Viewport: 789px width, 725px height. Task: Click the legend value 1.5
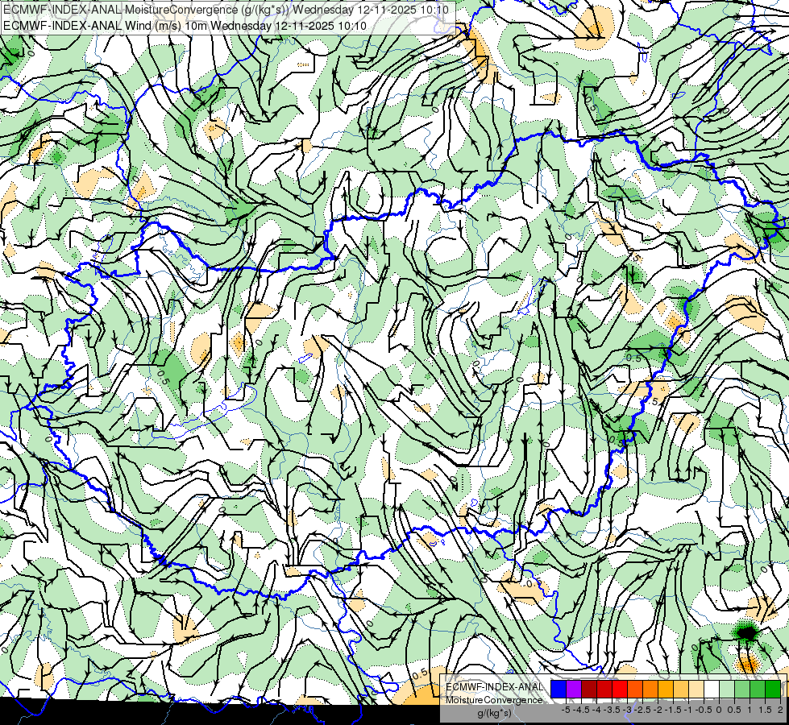[x=765, y=710]
